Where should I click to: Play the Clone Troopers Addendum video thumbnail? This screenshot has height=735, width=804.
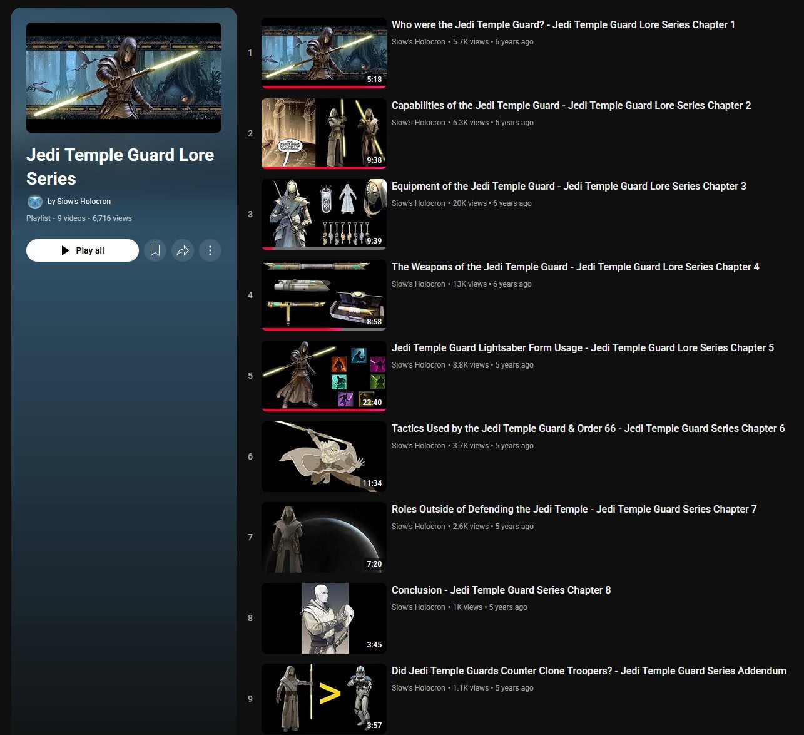[x=323, y=699]
